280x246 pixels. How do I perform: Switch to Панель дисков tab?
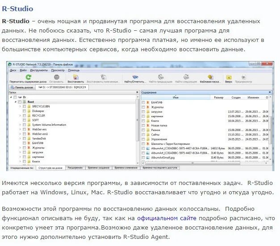22,87
